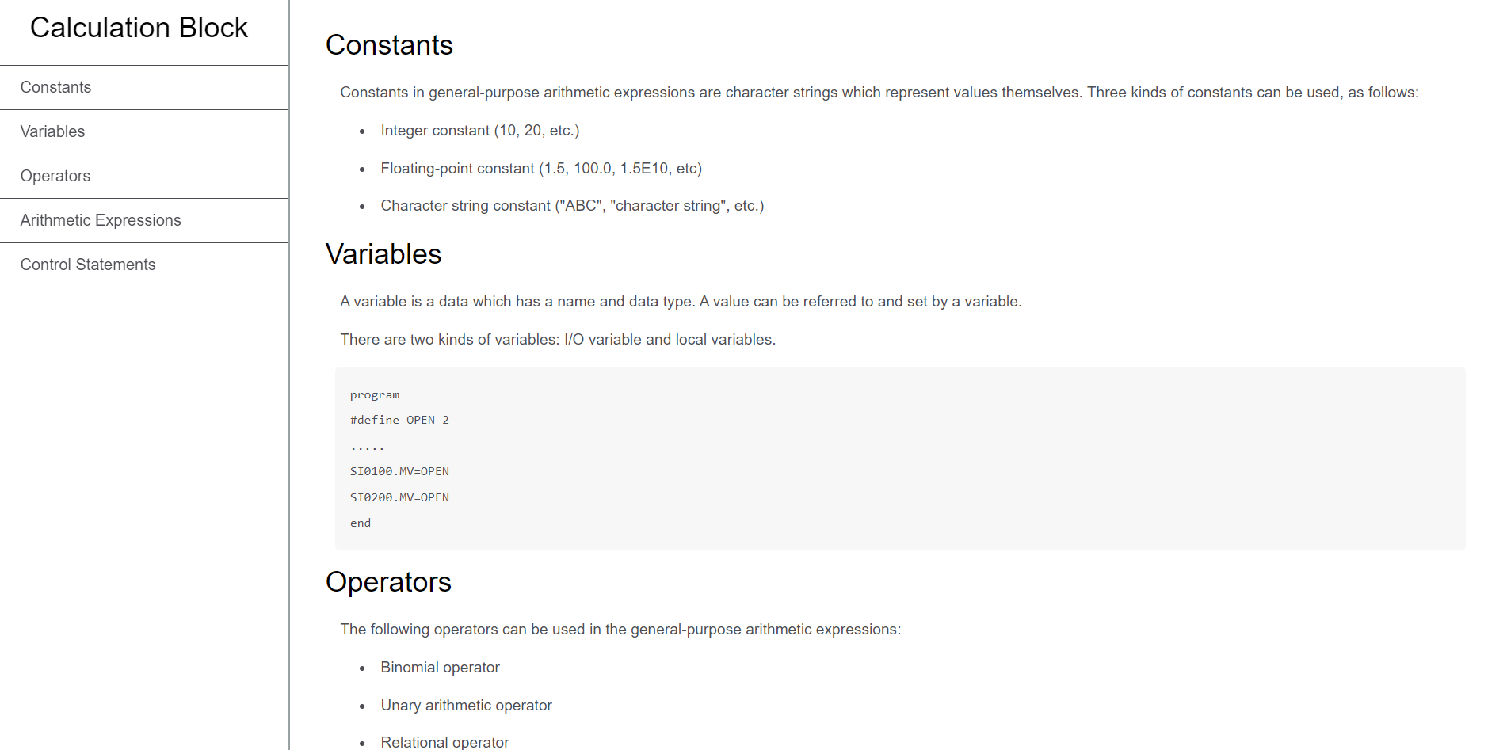Go to Control Statements section
Viewport: 1488px width, 750px height.
pos(87,264)
